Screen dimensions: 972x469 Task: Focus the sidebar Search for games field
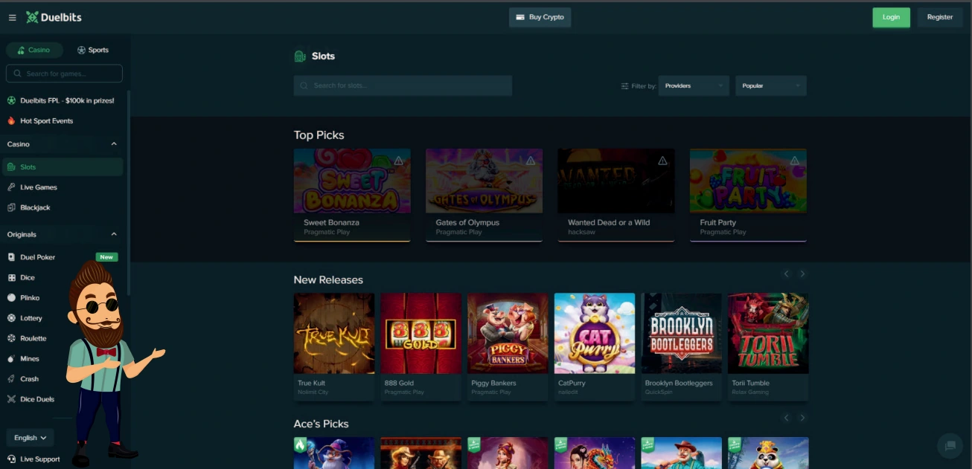coord(64,74)
